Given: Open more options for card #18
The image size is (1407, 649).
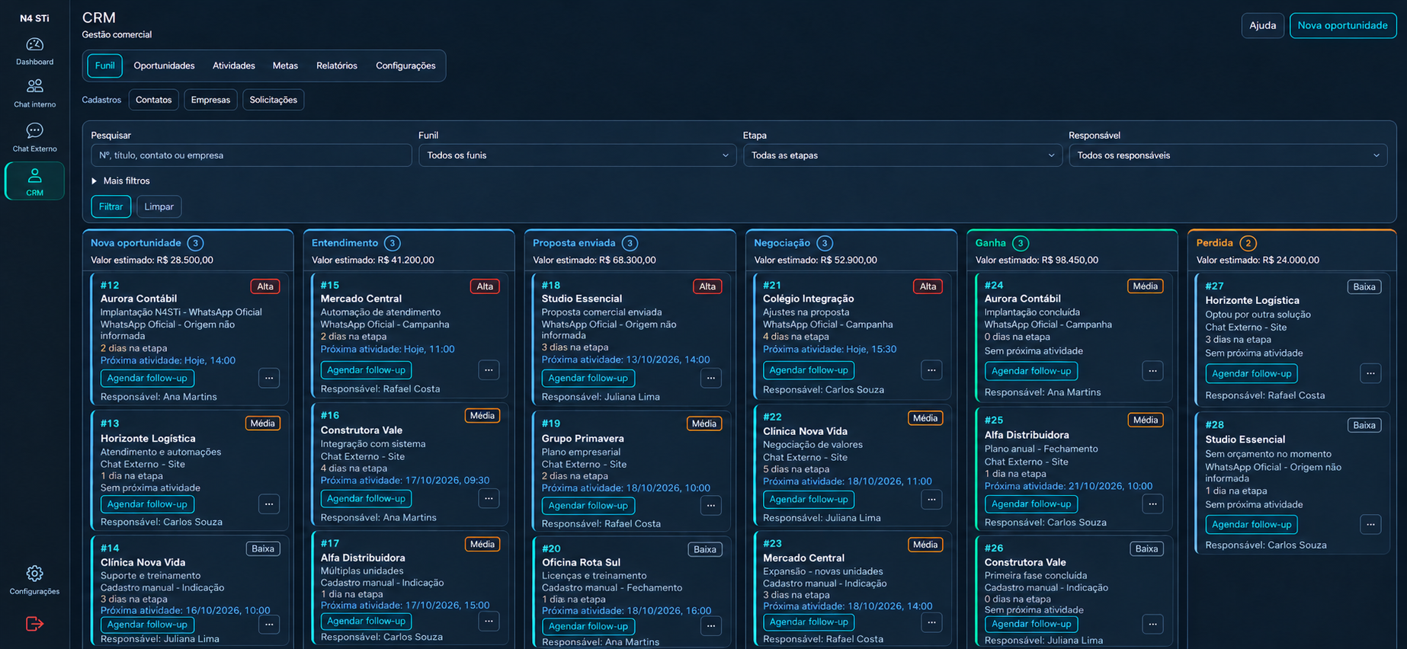Looking at the screenshot, I should 711,378.
